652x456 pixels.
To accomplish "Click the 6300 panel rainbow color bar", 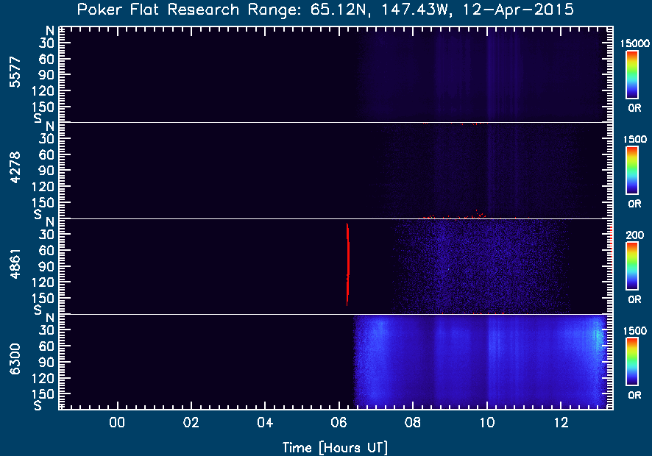I will click(x=632, y=362).
